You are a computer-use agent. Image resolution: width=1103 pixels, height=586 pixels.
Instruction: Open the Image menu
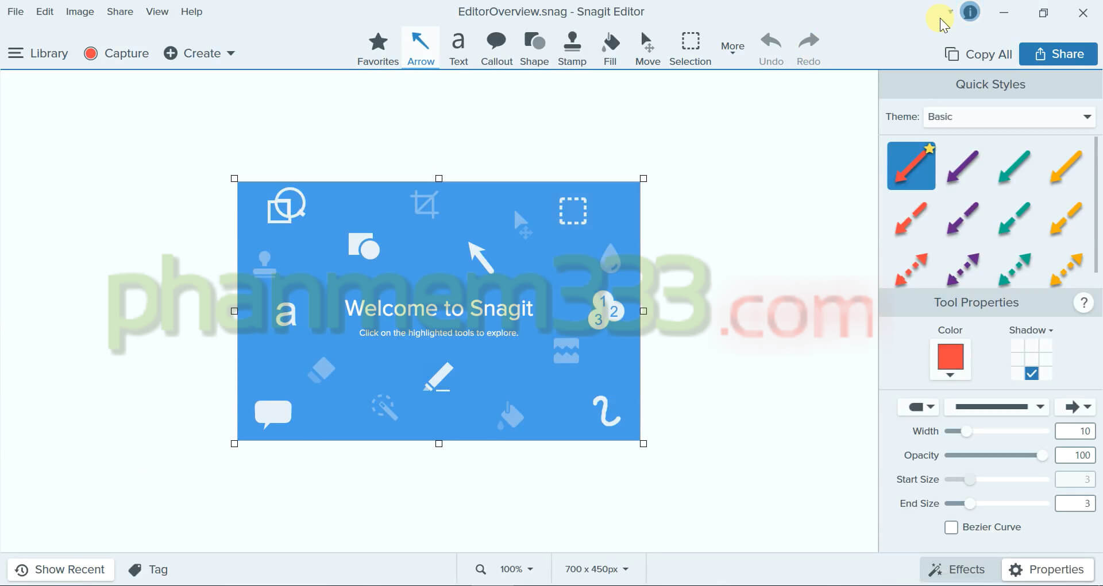click(80, 11)
